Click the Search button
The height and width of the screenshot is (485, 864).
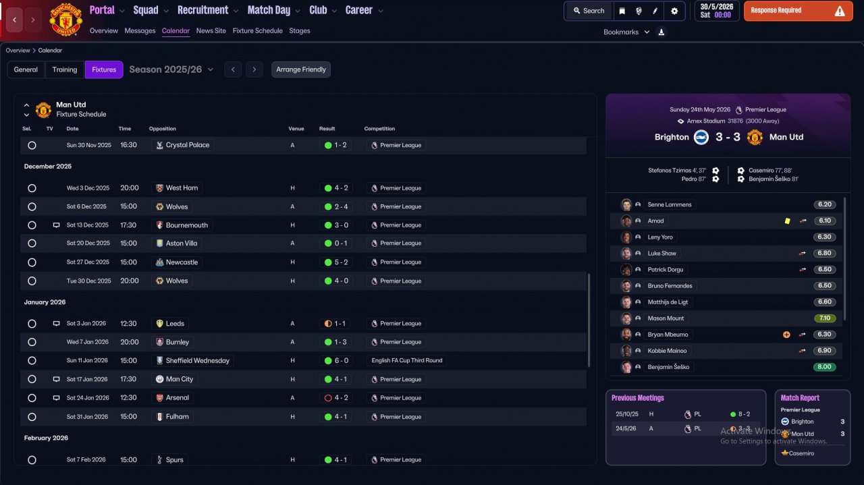tap(589, 11)
